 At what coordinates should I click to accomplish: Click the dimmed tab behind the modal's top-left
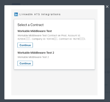(16, 4)
